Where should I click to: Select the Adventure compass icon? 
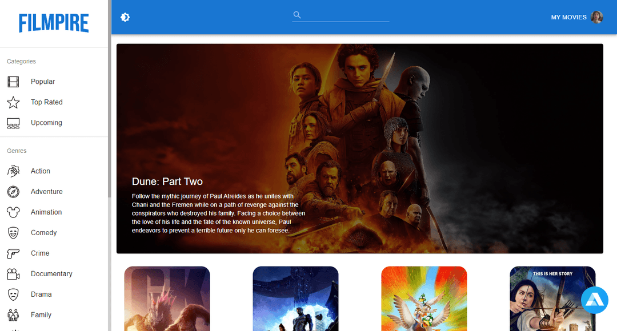pyautogui.click(x=13, y=192)
